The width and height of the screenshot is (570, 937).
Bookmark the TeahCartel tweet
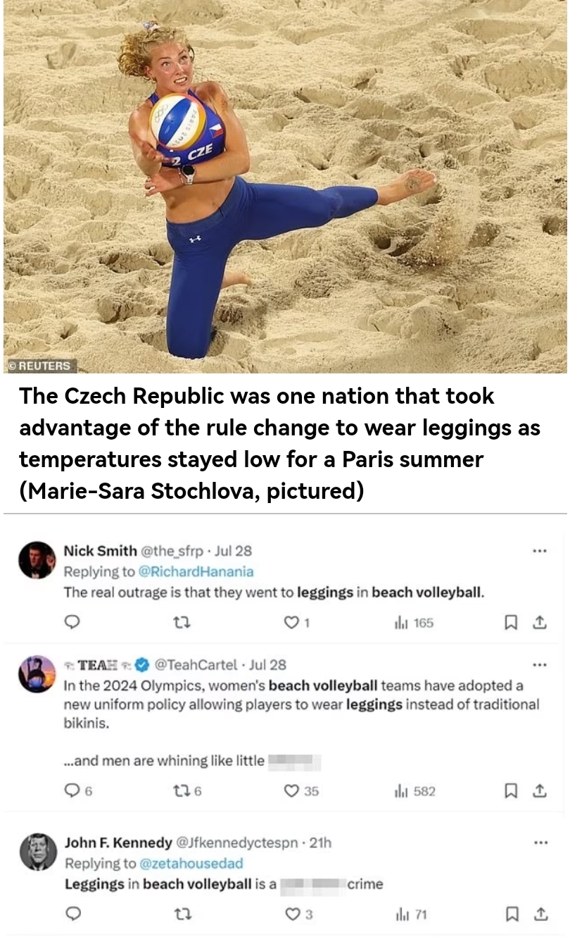point(512,790)
